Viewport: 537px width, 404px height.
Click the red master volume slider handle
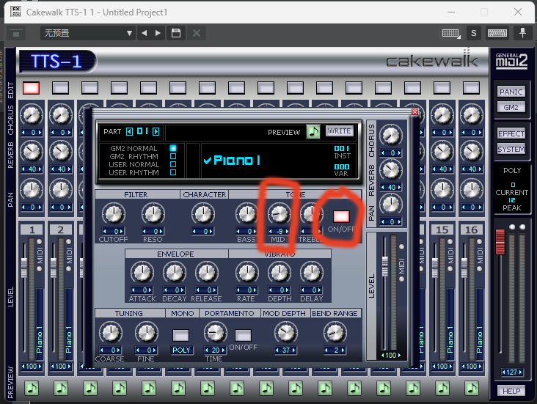pyautogui.click(x=501, y=239)
